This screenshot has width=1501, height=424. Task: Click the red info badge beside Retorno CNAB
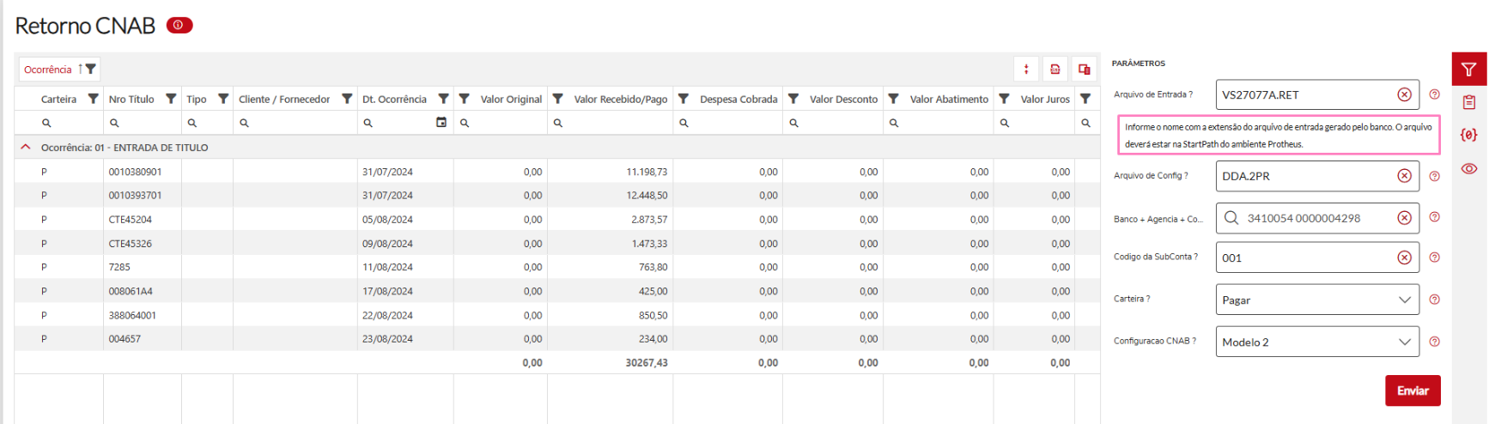pyautogui.click(x=179, y=25)
